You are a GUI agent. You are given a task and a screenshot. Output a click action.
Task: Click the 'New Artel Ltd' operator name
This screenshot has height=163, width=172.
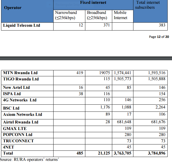(x=16, y=87)
